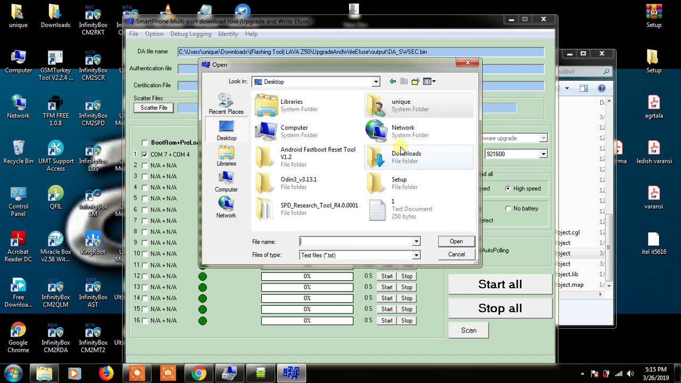Expand the File name dropdown arrow

click(x=416, y=242)
